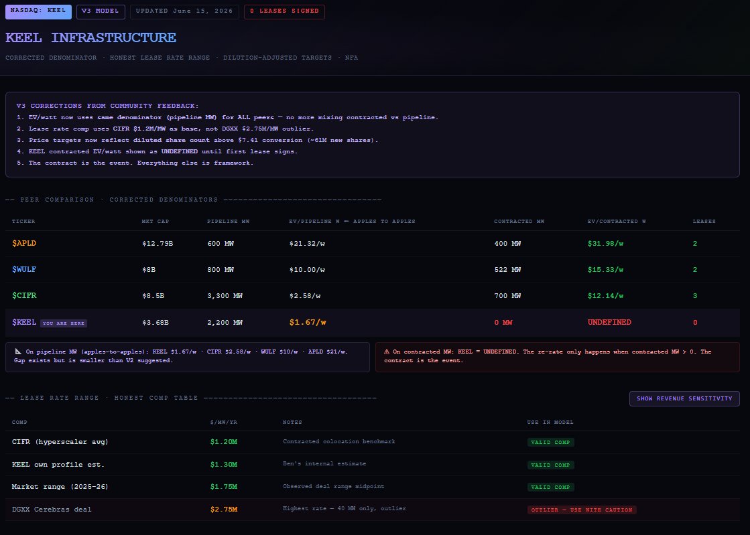Click the TICKER column header
This screenshot has height=535, width=750.
pos(23,221)
